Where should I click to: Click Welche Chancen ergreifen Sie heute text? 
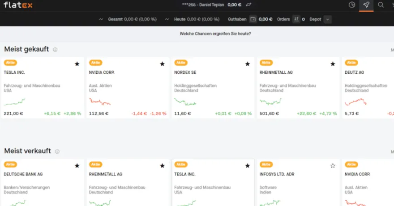coord(215,34)
